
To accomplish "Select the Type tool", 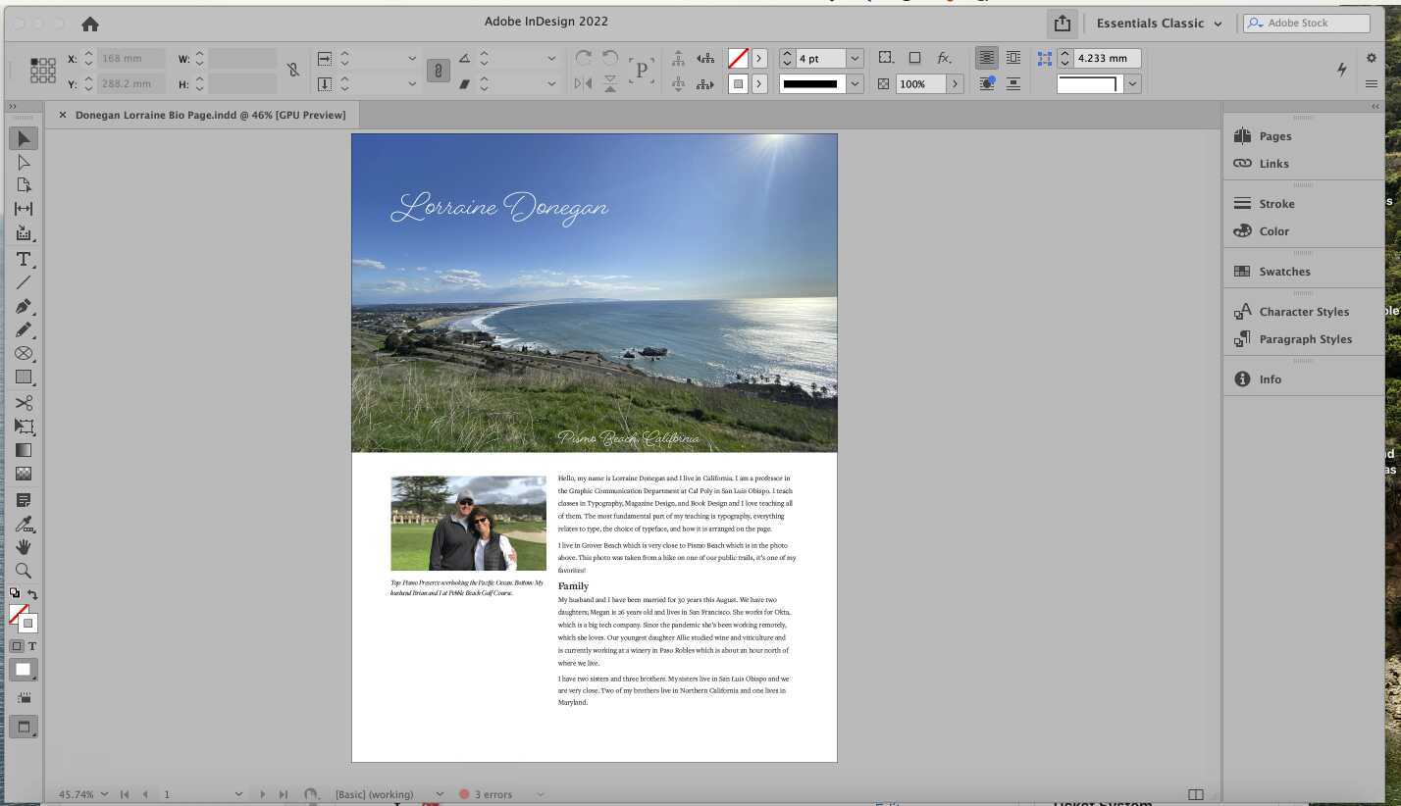I will pos(24,259).
